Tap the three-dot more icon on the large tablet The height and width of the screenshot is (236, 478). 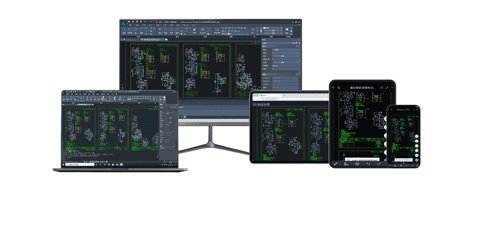[x=392, y=88]
